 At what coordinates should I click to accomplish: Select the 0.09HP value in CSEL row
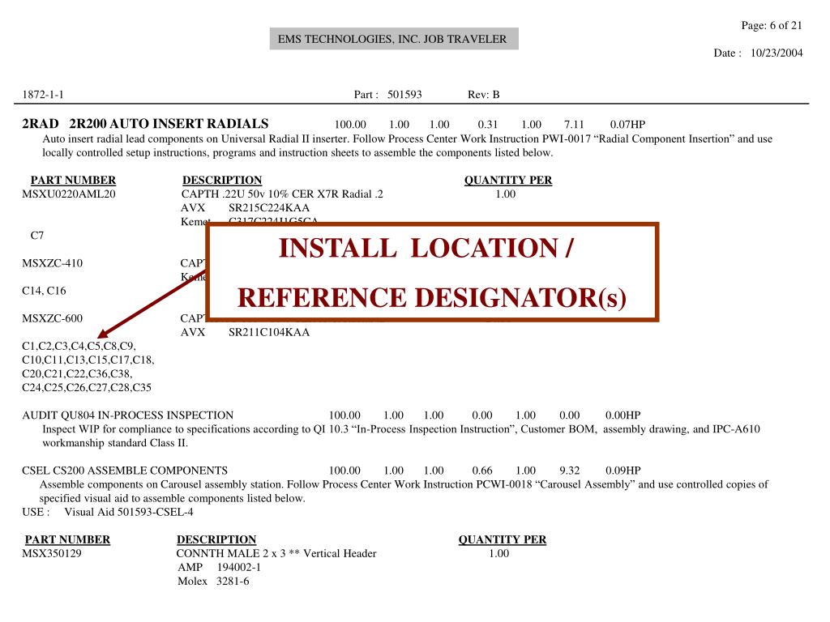tap(623, 471)
